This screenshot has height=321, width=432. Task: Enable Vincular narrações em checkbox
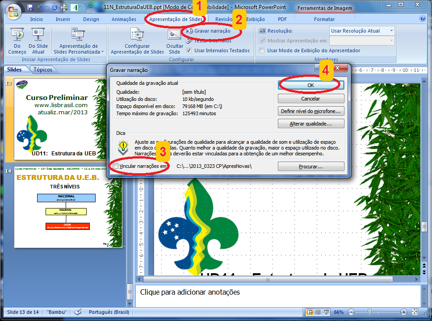click(115, 166)
